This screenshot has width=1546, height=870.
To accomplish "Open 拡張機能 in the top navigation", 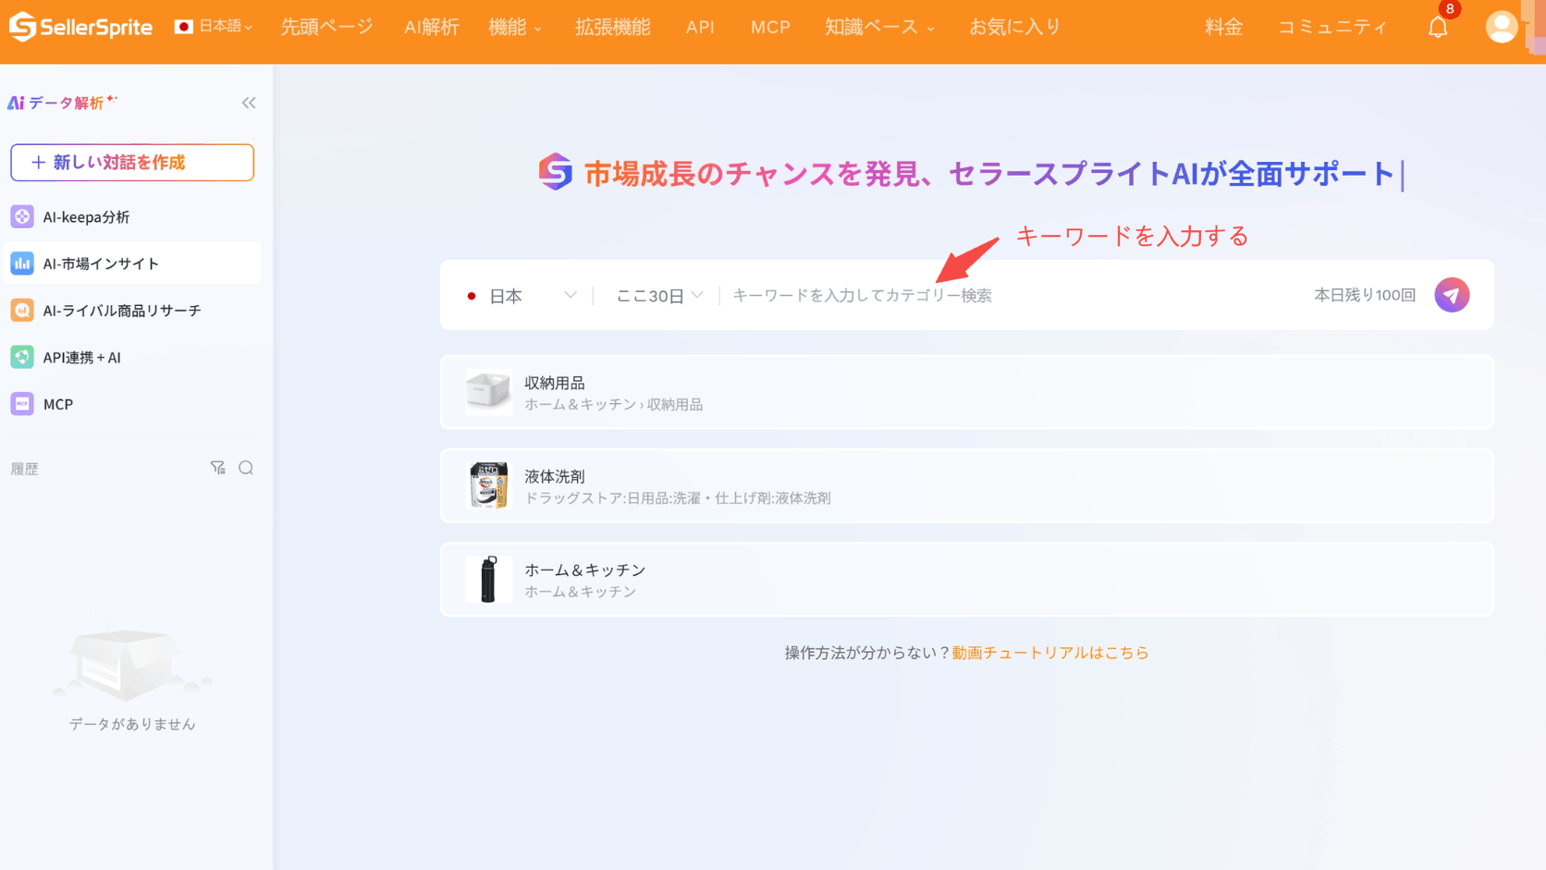I will [612, 27].
